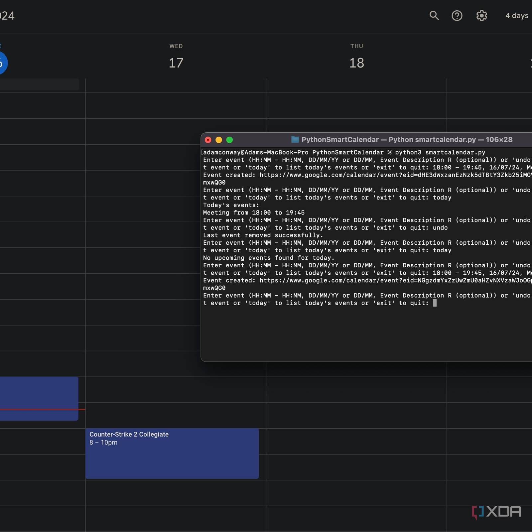Click the gray all-day bar on Tuesday
This screenshot has width=532, height=532.
point(39,84)
